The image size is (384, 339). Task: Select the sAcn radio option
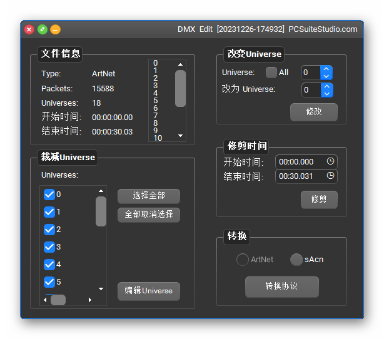click(296, 260)
